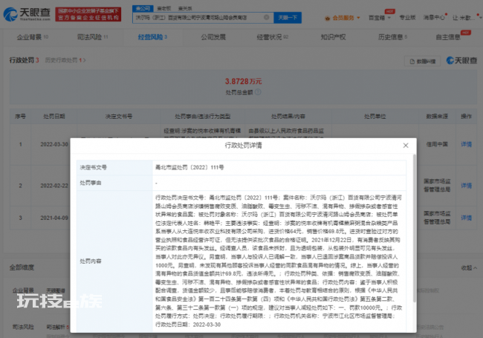Clear the search box with the X icon
The image size is (483, 338).
pos(267,17)
